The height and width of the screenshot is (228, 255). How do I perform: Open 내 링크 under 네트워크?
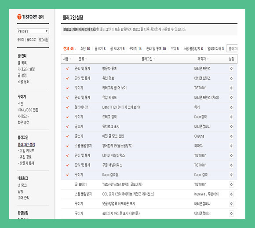click(22, 185)
